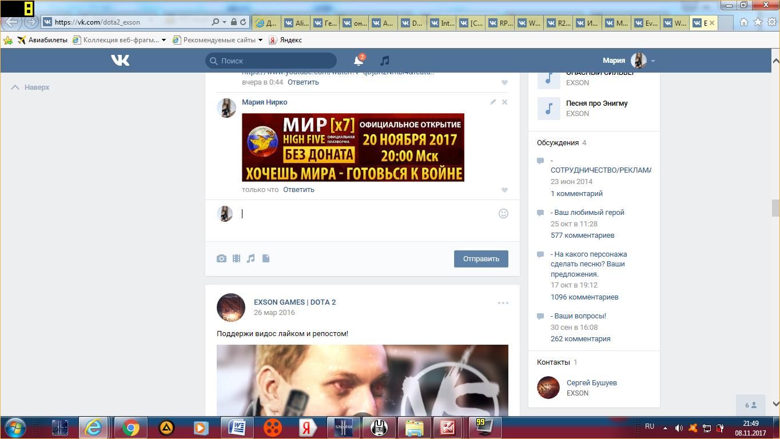Image resolution: width=780 pixels, height=439 pixels.
Task: Open the Мария Нирко profile link
Action: click(x=264, y=102)
